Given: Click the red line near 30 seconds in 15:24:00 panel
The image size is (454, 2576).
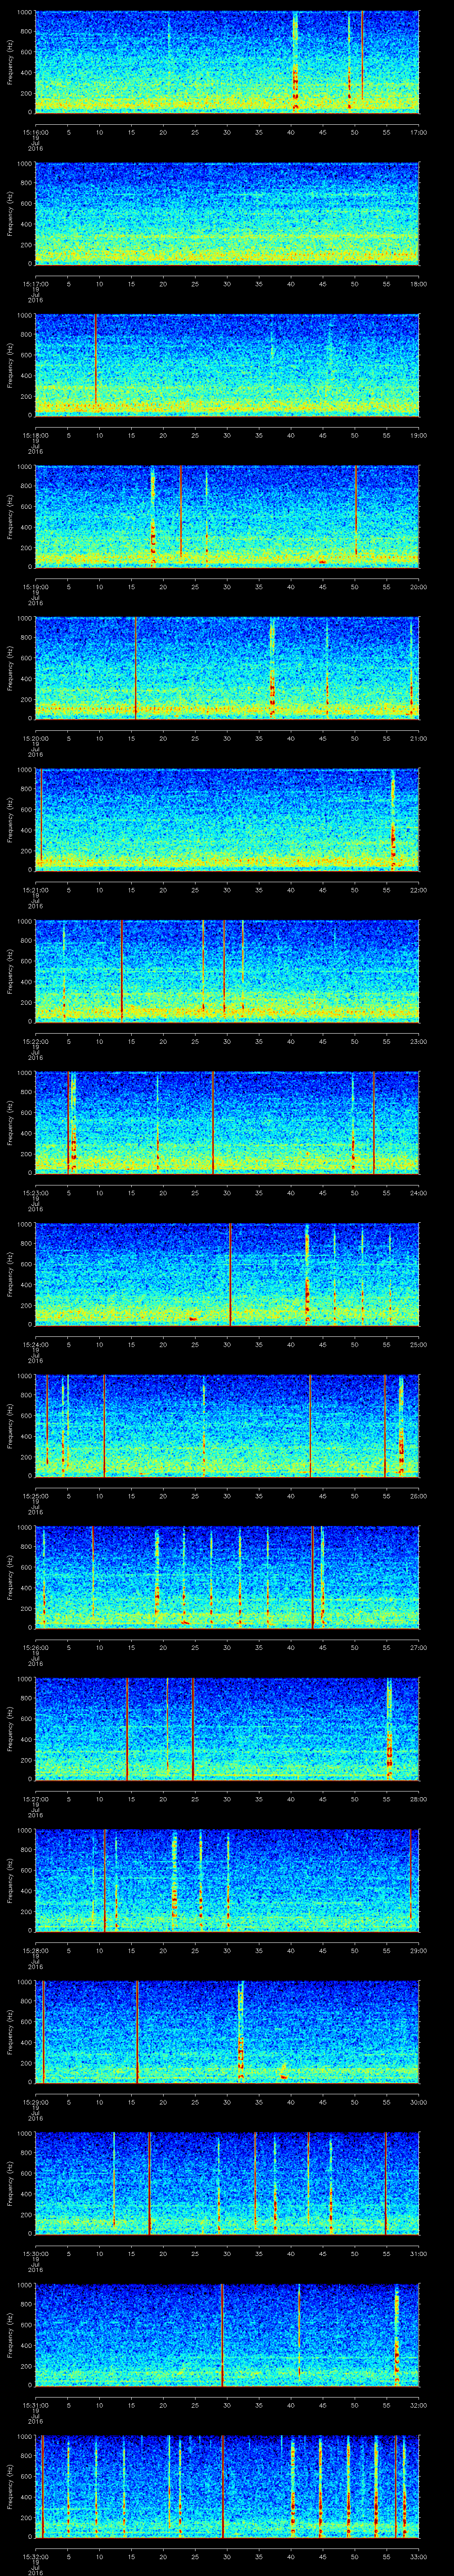Looking at the screenshot, I should [x=230, y=1274].
